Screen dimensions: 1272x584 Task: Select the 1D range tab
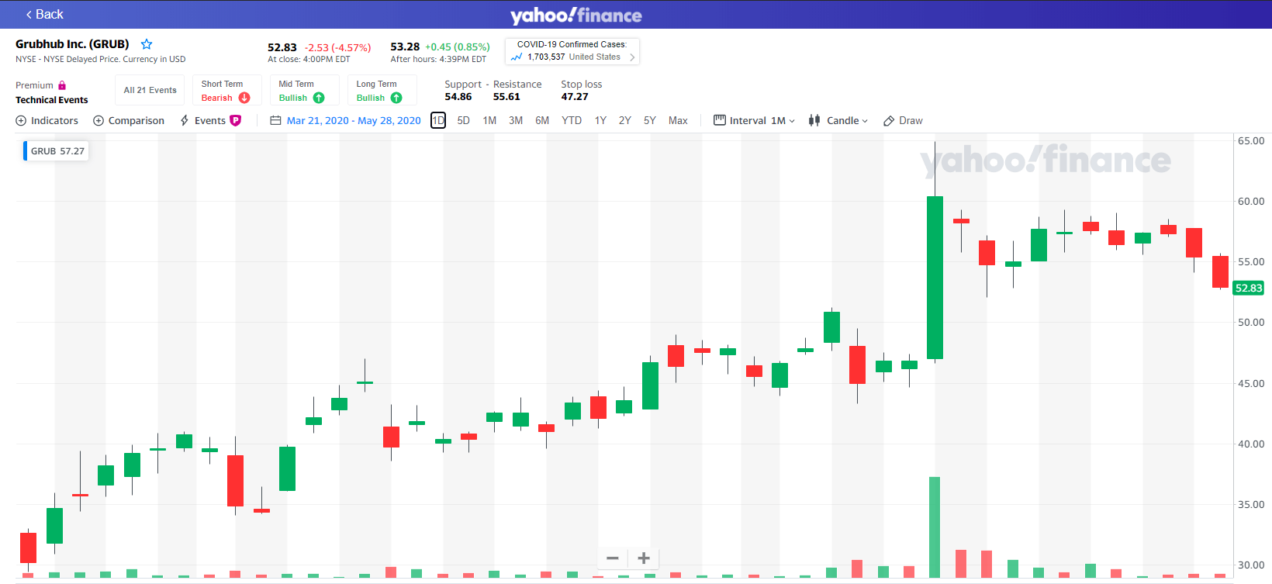pyautogui.click(x=438, y=120)
